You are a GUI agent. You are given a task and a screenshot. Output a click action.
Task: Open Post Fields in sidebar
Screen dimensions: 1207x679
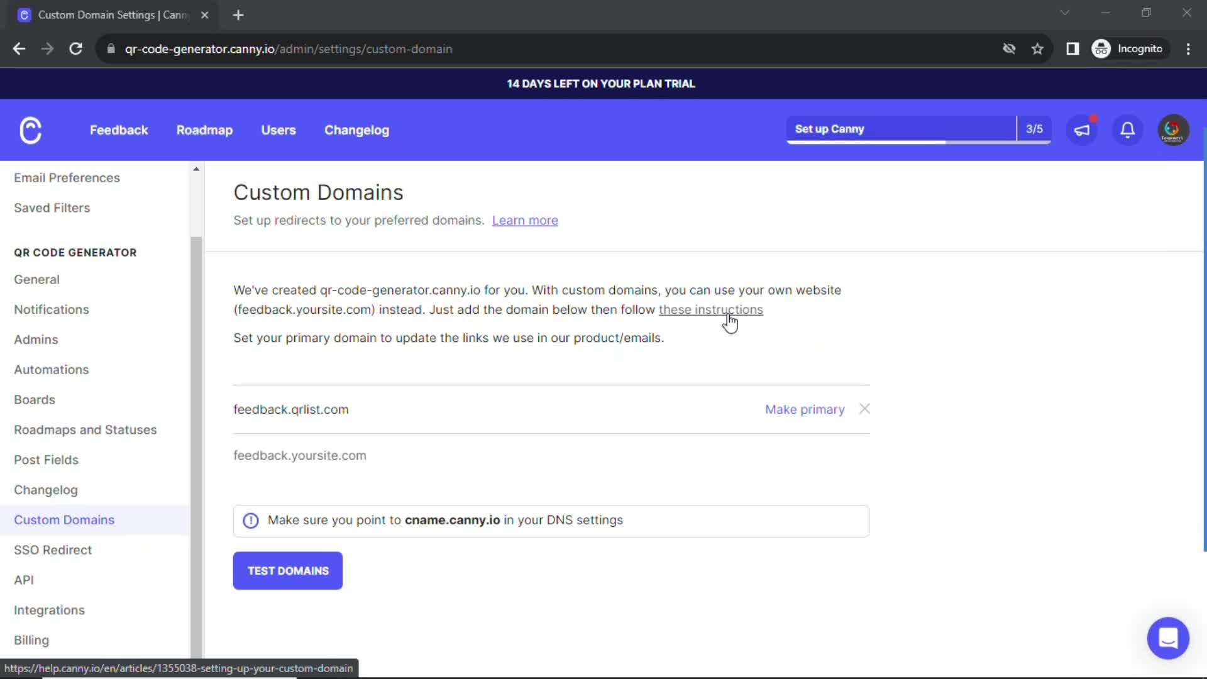coord(46,460)
